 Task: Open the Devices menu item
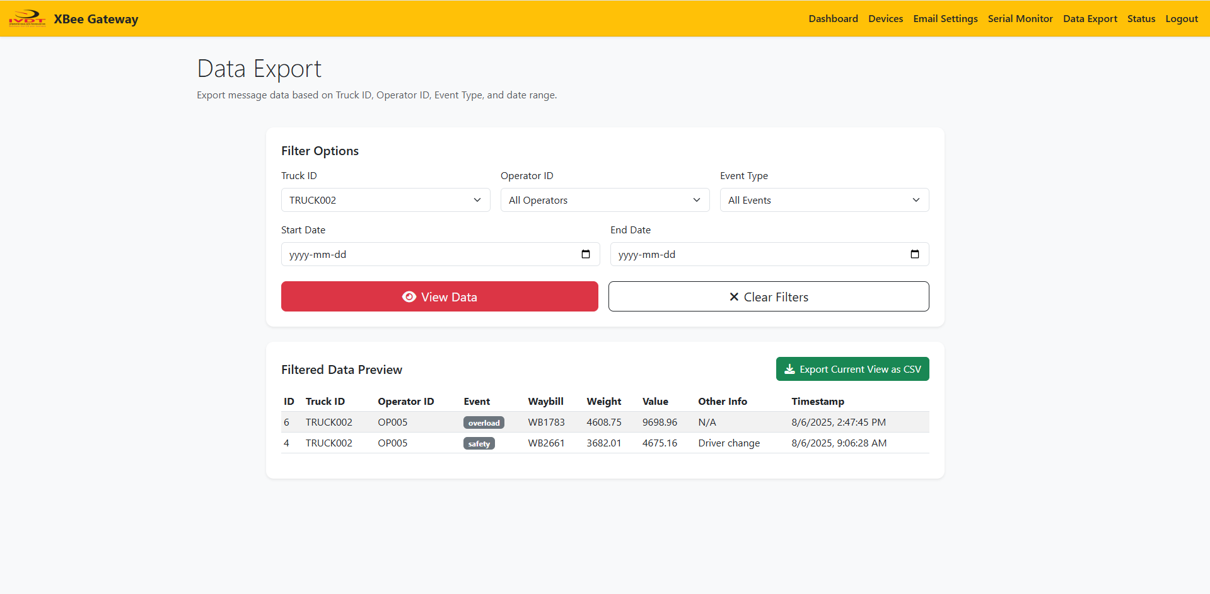click(885, 19)
